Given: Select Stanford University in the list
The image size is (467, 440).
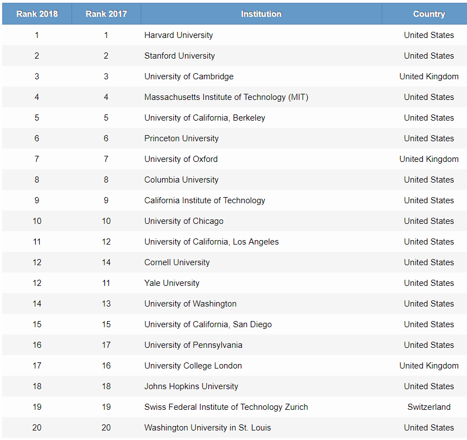Looking at the screenshot, I should click(x=179, y=56).
